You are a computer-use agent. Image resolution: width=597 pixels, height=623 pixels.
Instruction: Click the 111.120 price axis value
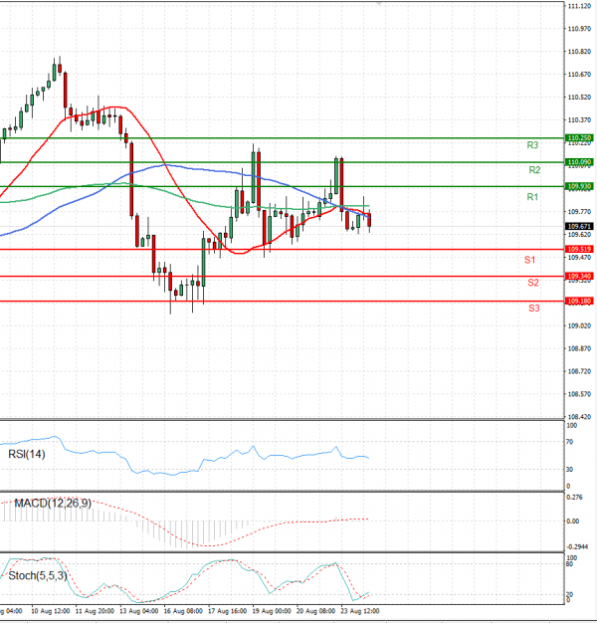(x=579, y=6)
